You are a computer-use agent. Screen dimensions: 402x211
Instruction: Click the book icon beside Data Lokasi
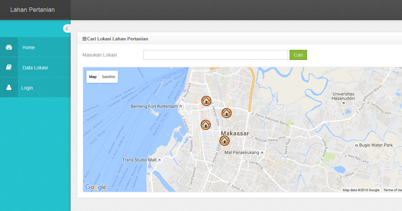pos(9,67)
